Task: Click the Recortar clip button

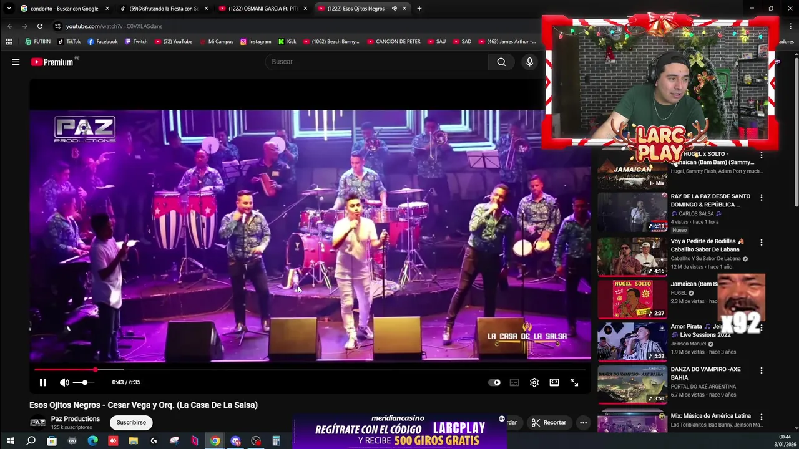Action: [x=549, y=422]
